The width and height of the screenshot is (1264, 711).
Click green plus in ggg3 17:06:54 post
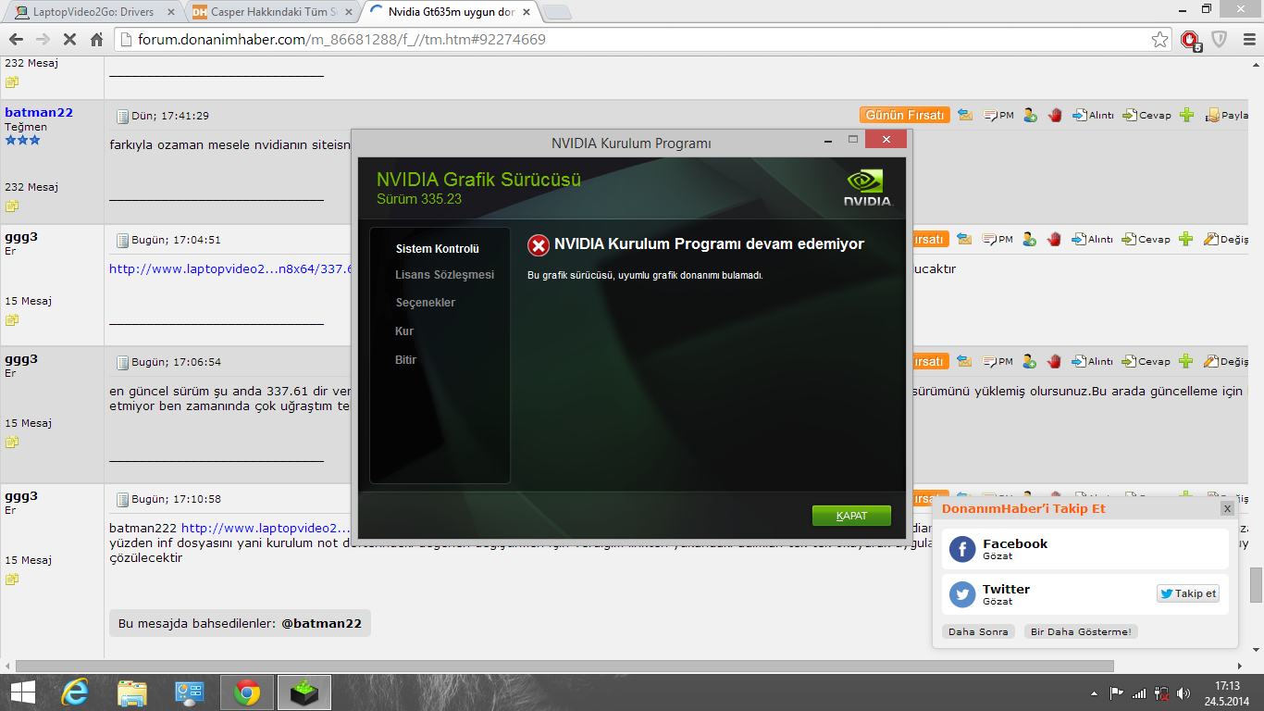tap(1187, 361)
